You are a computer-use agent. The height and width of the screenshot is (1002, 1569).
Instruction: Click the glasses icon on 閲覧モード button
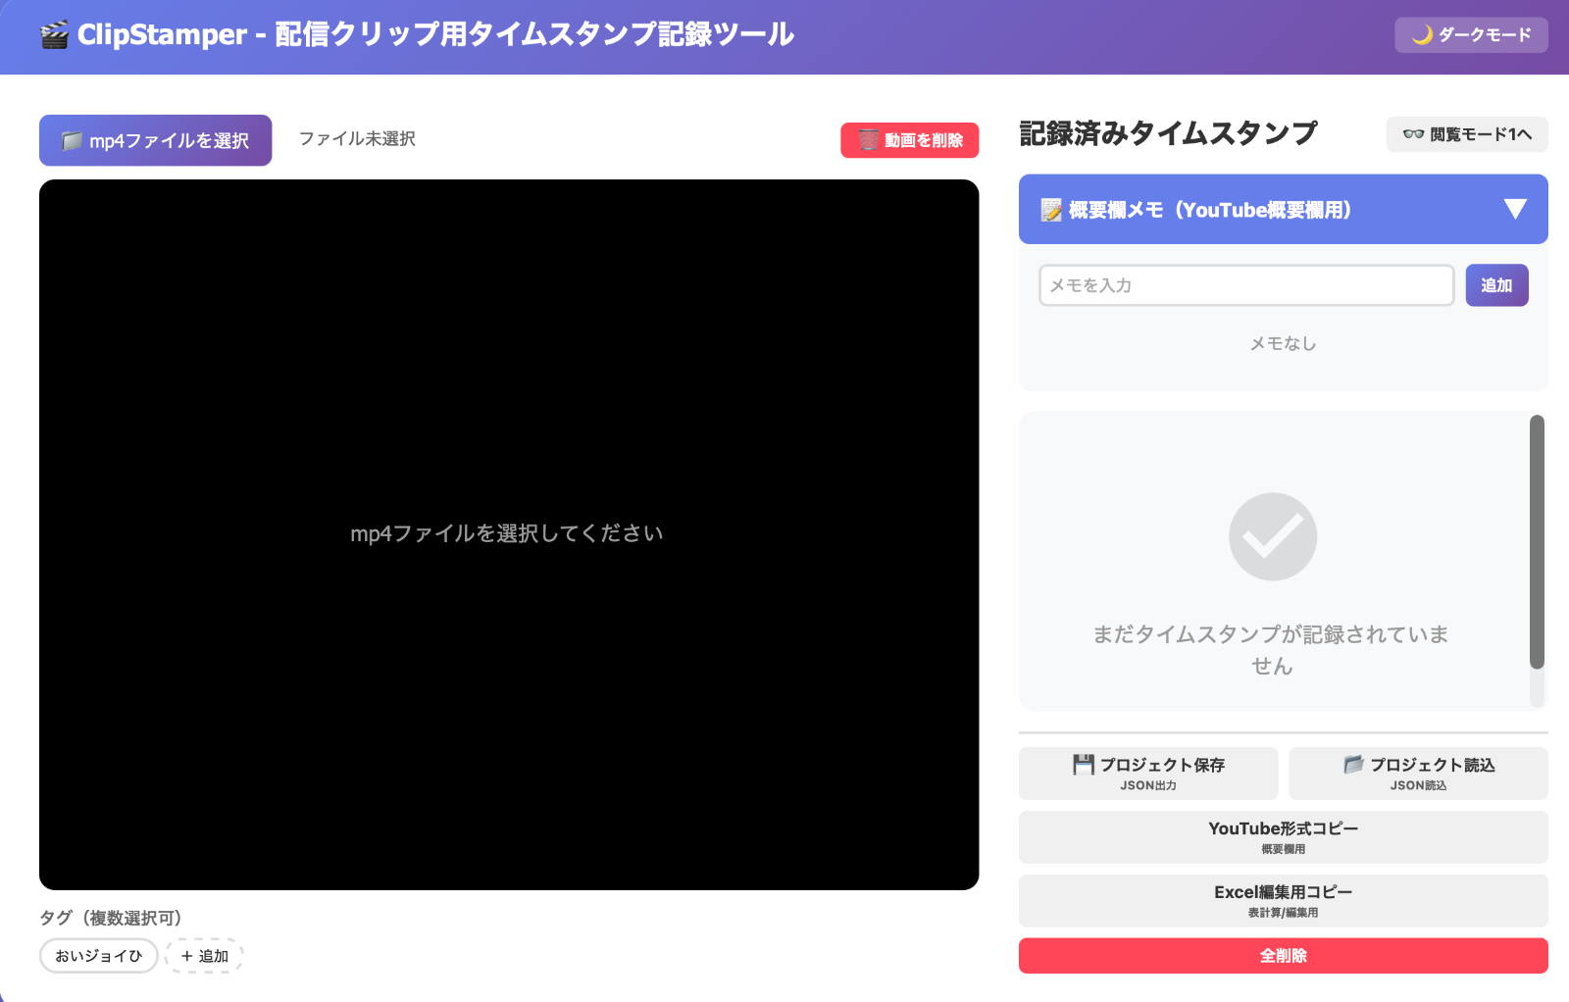(x=1413, y=134)
